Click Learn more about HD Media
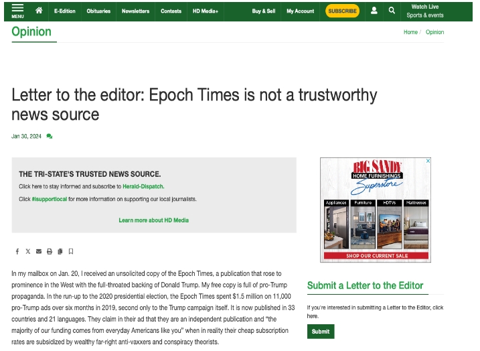This screenshot has width=480, height=351. pyautogui.click(x=154, y=220)
